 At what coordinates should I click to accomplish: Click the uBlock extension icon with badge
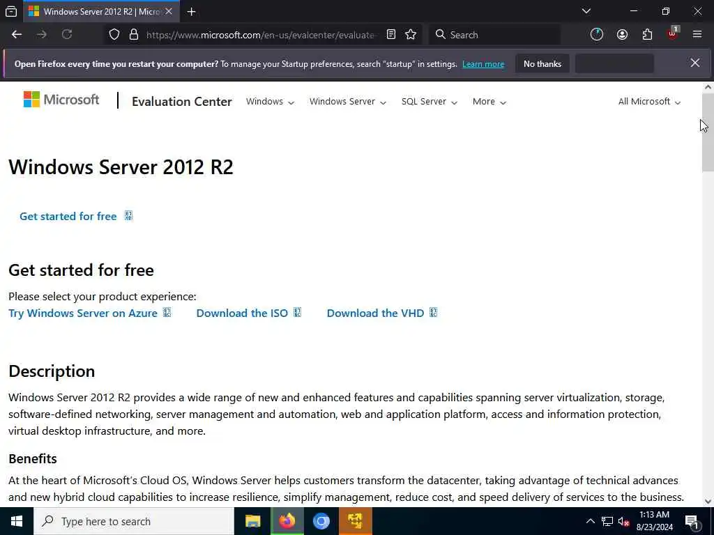[673, 33]
